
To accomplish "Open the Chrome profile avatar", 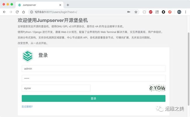I will click(x=179, y=12).
